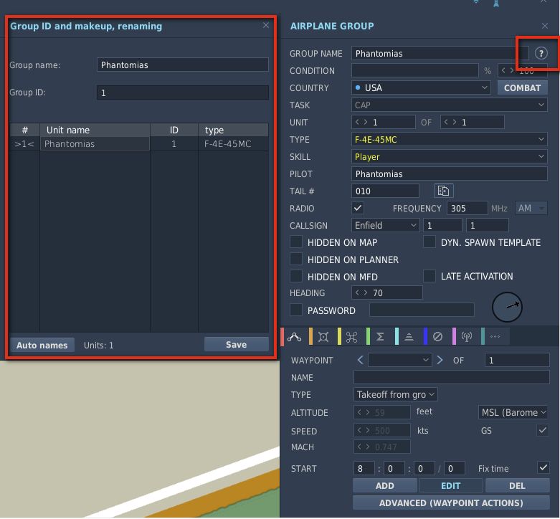Click the DEL waypoint button

[x=518, y=485]
